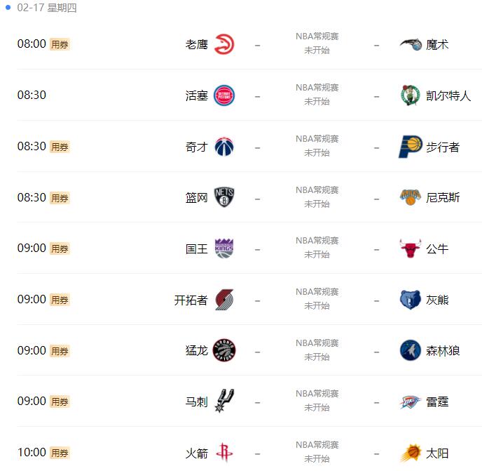Screen dimensions: 482x471
Task: Select the 开拓者 team name
Action: [191, 300]
